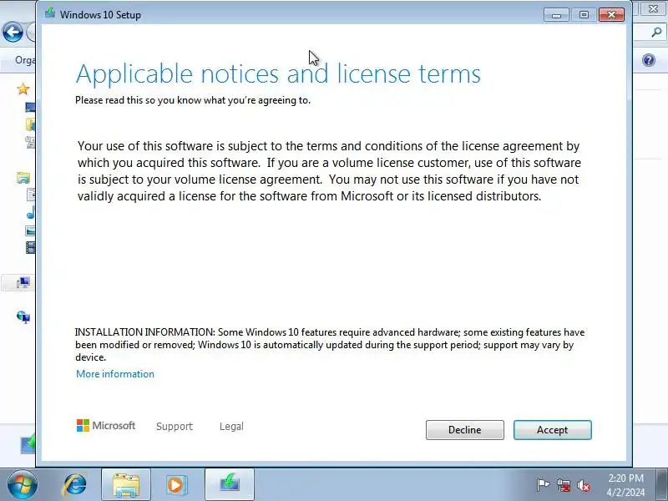Screen dimensions: 668x501
Task: Click the Show desktop strip at the taskbar edge
Action: [x=663, y=485]
